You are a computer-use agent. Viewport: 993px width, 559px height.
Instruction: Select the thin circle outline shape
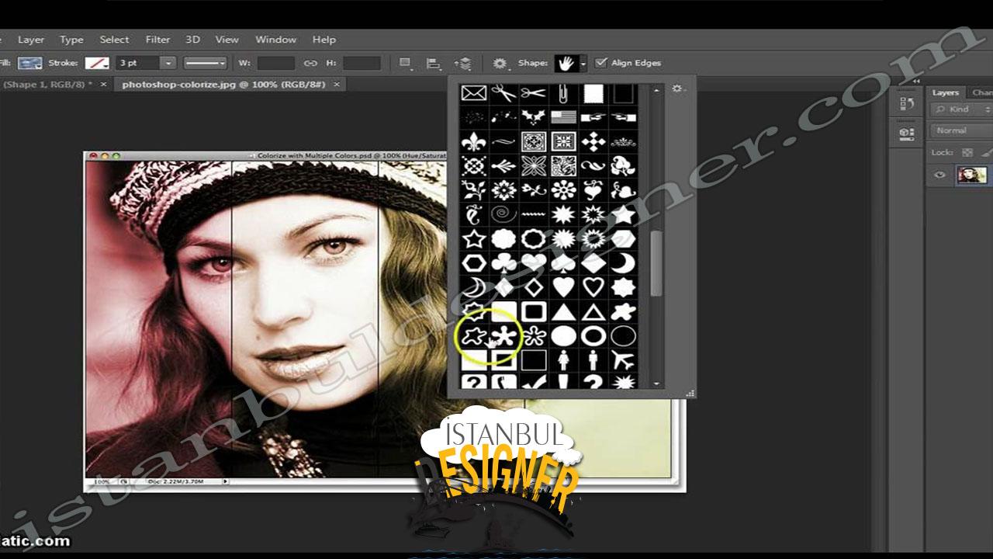click(624, 336)
